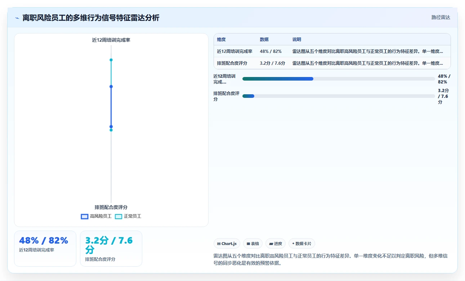The width and height of the screenshot is (465, 281).
Task: Click the 近12周培训完成 progress bar
Action: [339, 79]
